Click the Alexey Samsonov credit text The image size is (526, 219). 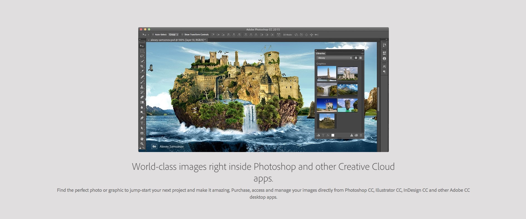coord(172,146)
